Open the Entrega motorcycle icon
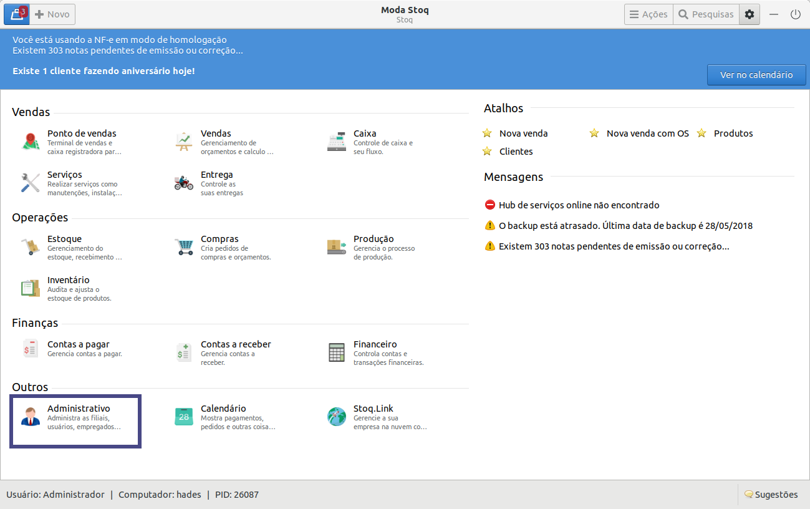Screen dimensions: 810x509 [x=184, y=183]
